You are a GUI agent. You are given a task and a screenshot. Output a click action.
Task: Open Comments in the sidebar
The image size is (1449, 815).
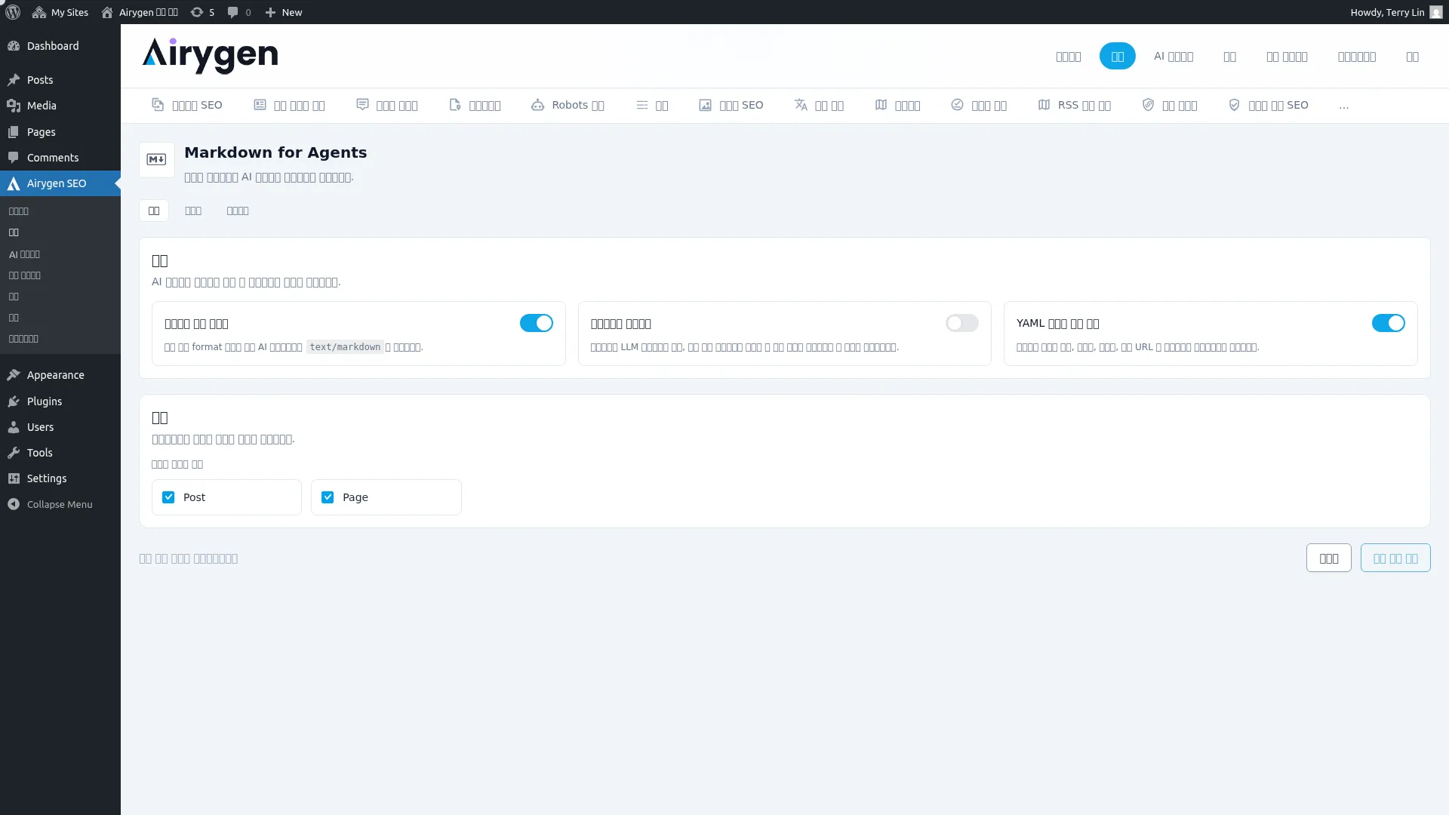pos(60,158)
